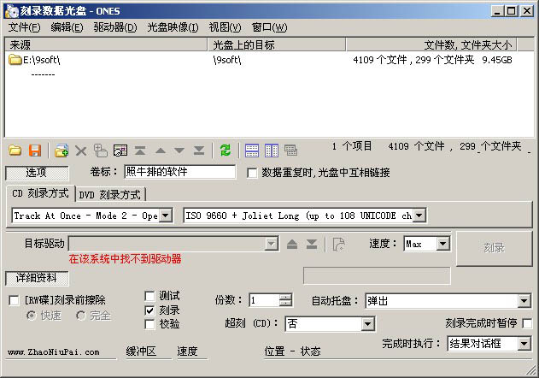
Task: Switch to horizontal split view icon
Action: (x=252, y=151)
